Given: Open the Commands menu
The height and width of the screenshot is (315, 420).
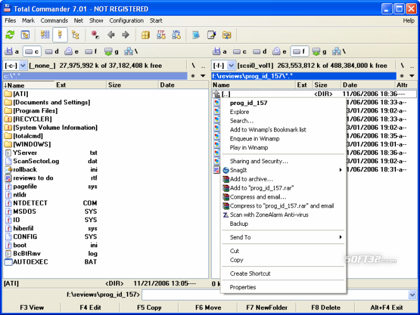Looking at the screenshot, I should (54, 20).
